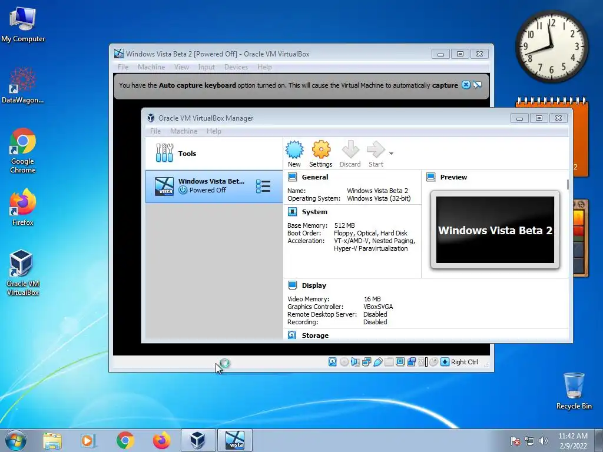
Task: Click the Windows Vista Beta 2 preview thumbnail
Action: click(x=495, y=230)
